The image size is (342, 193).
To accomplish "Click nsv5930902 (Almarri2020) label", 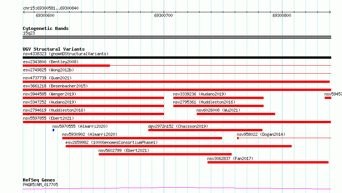I will click(90, 134).
